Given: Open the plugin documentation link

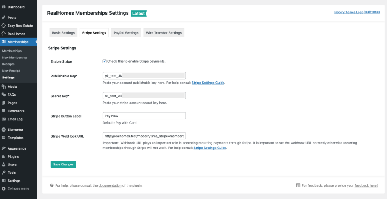Looking at the screenshot, I should (110, 185).
